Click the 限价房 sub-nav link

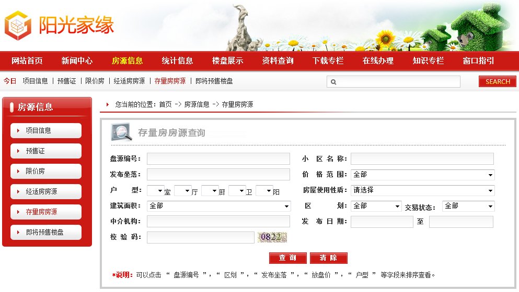(95, 81)
